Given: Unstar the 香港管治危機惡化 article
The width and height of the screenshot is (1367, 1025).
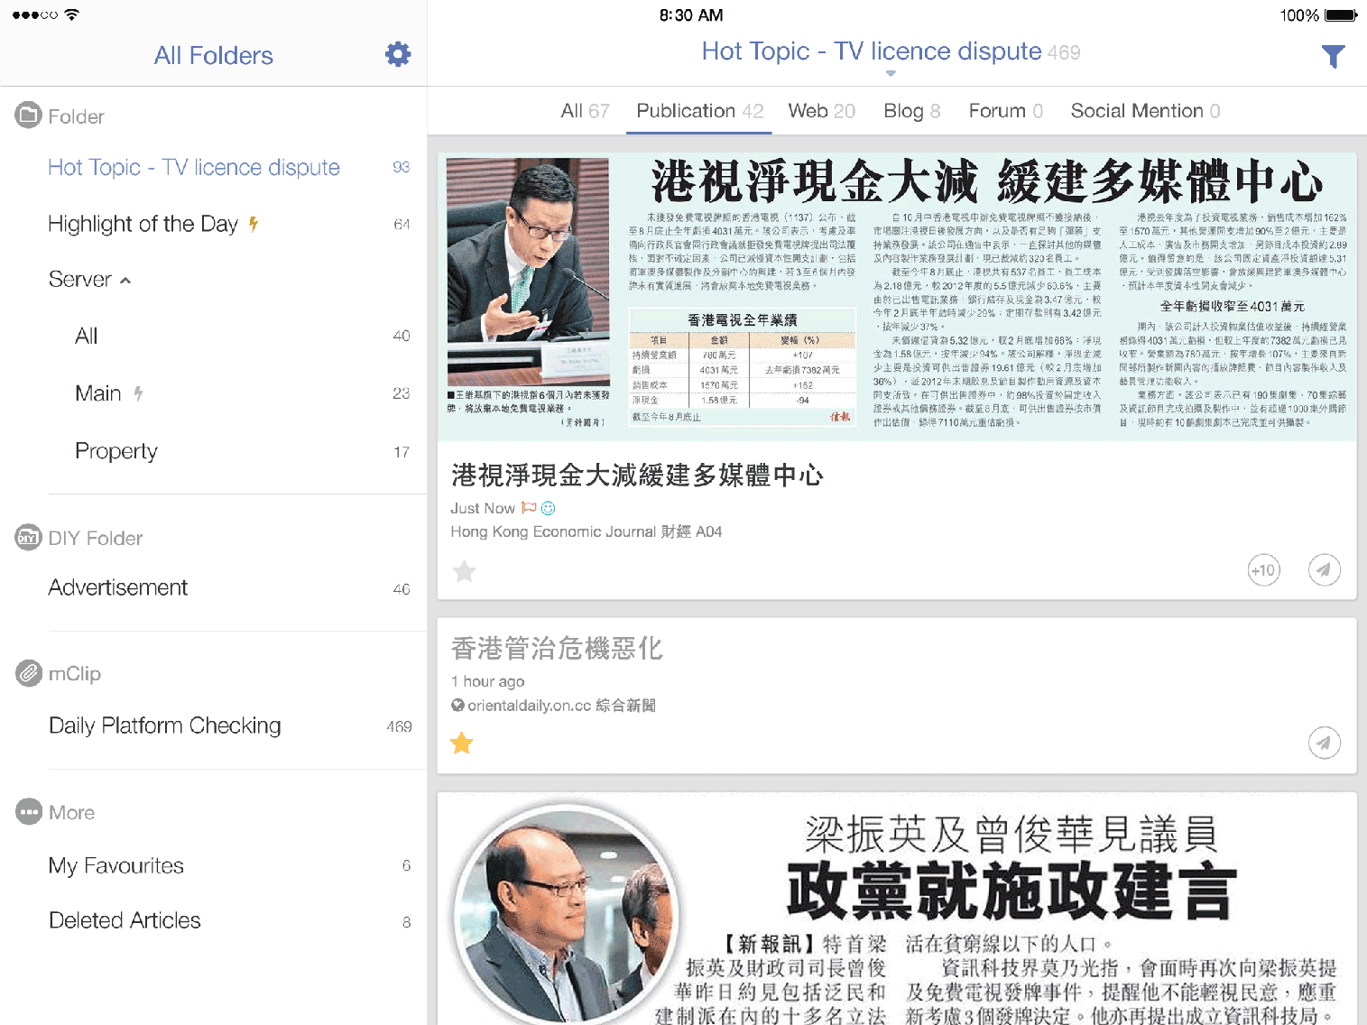Looking at the screenshot, I should coord(462,743).
